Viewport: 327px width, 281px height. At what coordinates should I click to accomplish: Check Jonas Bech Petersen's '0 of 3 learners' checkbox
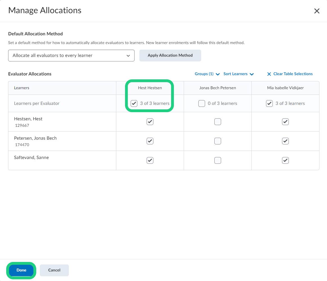tap(202, 103)
